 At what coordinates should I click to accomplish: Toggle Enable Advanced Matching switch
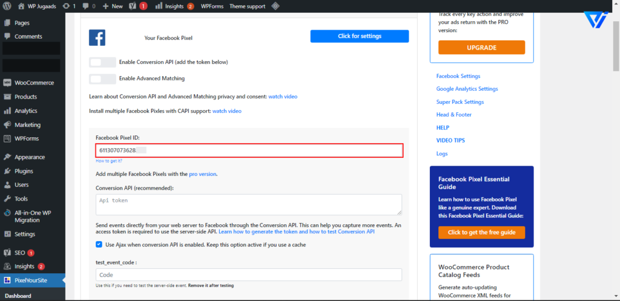pyautogui.click(x=102, y=79)
